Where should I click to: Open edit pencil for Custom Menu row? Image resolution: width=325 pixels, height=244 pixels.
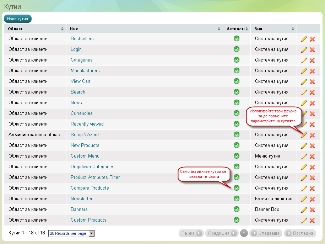click(x=304, y=157)
